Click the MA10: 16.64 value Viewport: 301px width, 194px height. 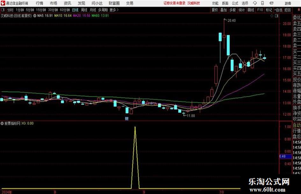click(x=63, y=16)
